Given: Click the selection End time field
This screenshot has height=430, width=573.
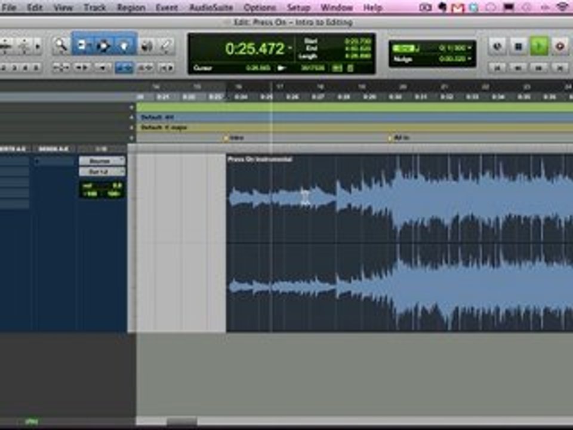Looking at the screenshot, I should click(x=358, y=48).
